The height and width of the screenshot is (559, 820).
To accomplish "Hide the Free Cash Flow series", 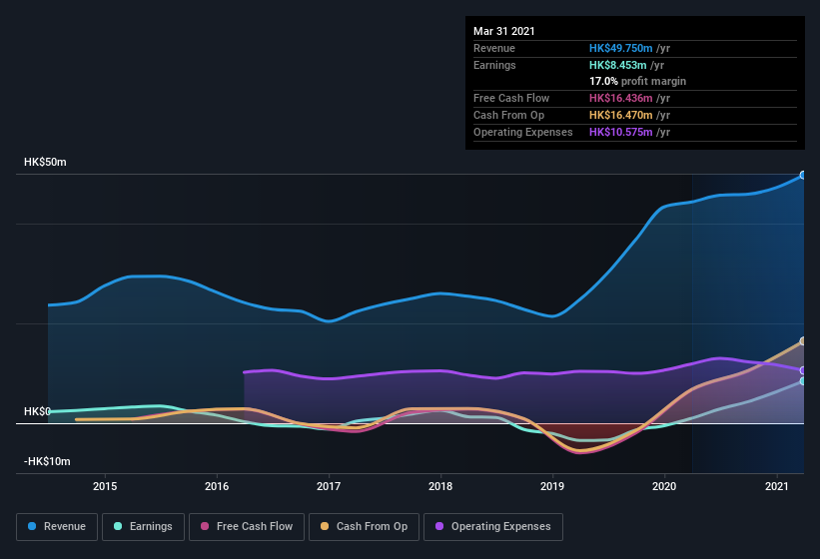I will click(x=247, y=527).
